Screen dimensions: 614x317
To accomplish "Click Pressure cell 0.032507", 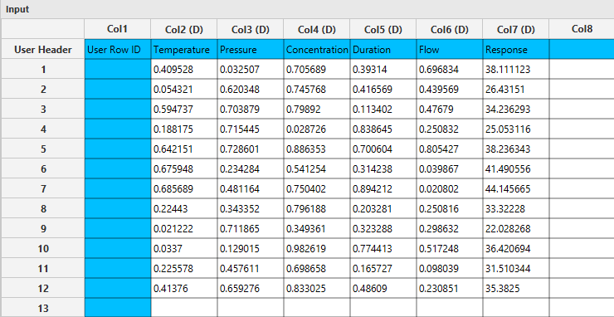I will [x=251, y=70].
